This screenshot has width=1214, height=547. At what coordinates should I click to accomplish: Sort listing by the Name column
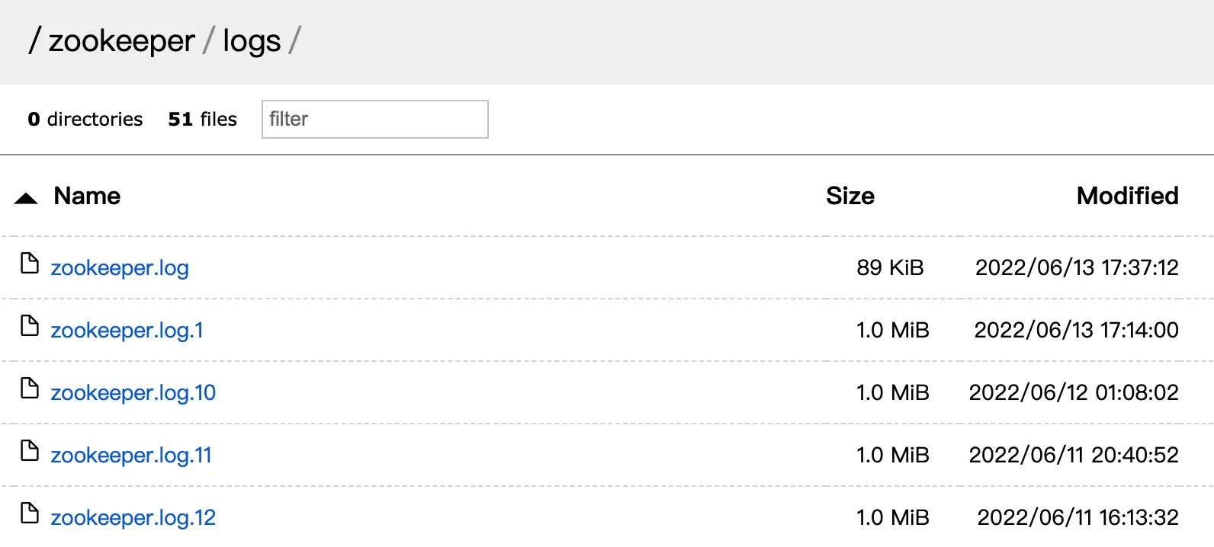coord(87,197)
